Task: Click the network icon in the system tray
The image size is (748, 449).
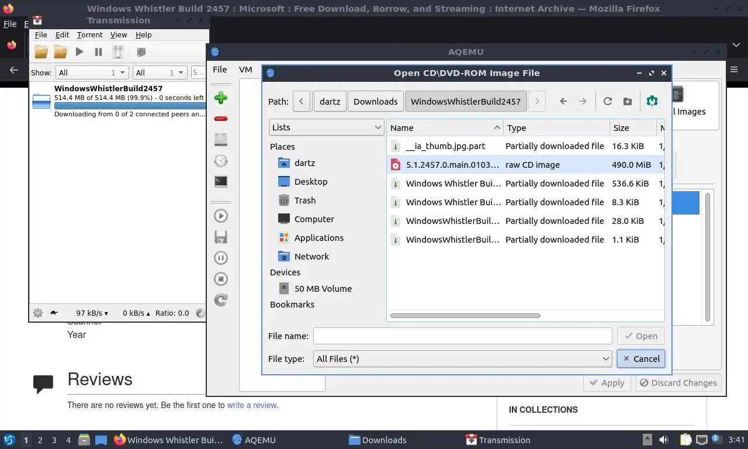Action: click(x=701, y=440)
